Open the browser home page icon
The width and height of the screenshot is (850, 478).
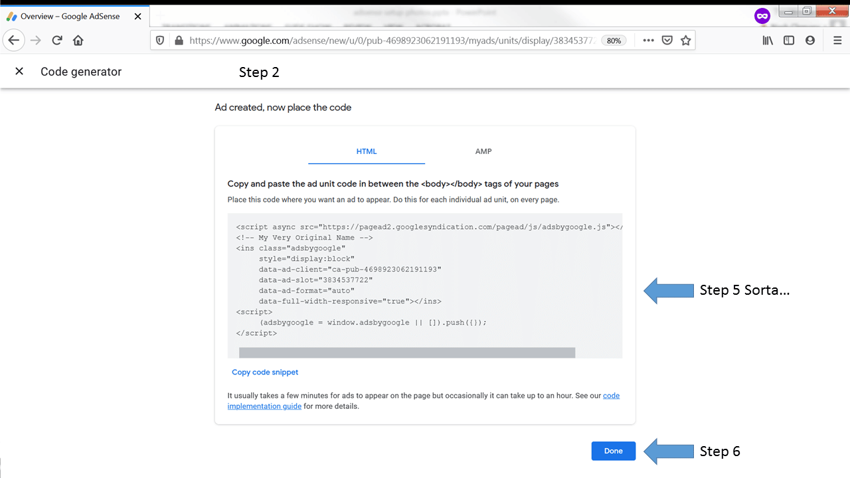78,40
